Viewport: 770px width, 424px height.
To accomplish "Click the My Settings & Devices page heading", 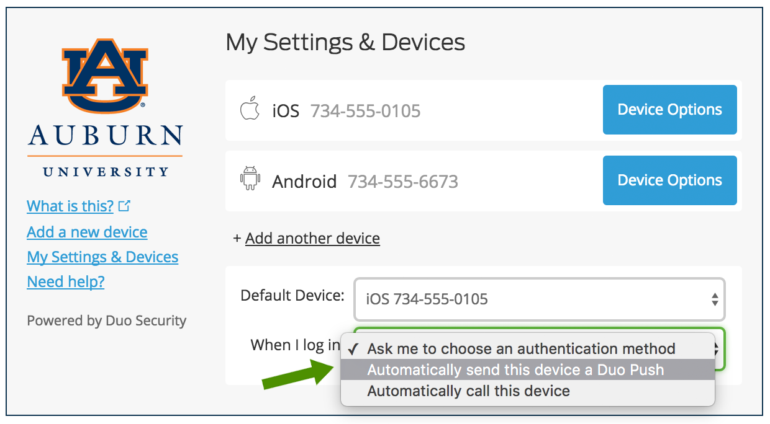I will [345, 42].
